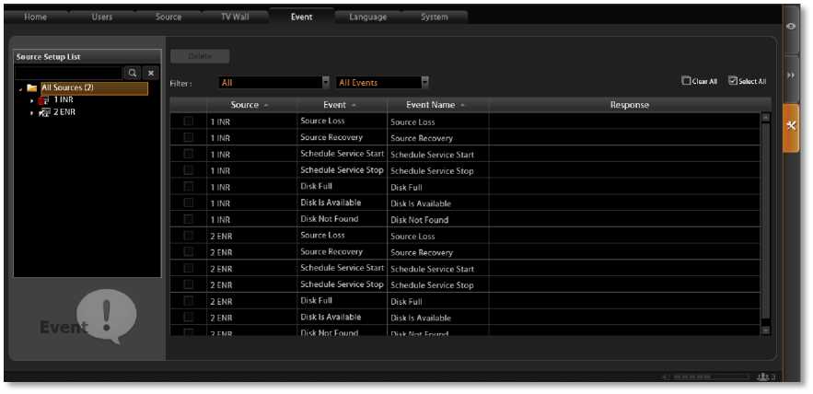Open the System tab
Image resolution: width=813 pixels, height=394 pixels.
[x=434, y=17]
